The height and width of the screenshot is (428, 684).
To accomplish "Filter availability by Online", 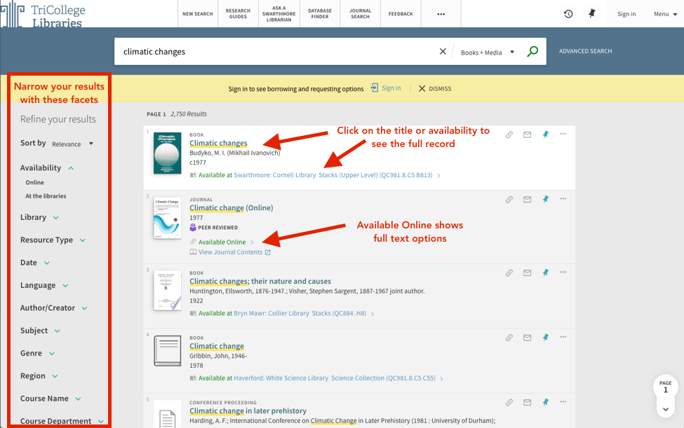I will click(x=35, y=182).
